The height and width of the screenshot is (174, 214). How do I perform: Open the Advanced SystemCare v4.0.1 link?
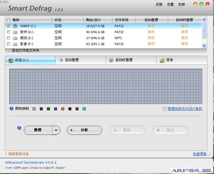pyautogui.click(x=31, y=162)
